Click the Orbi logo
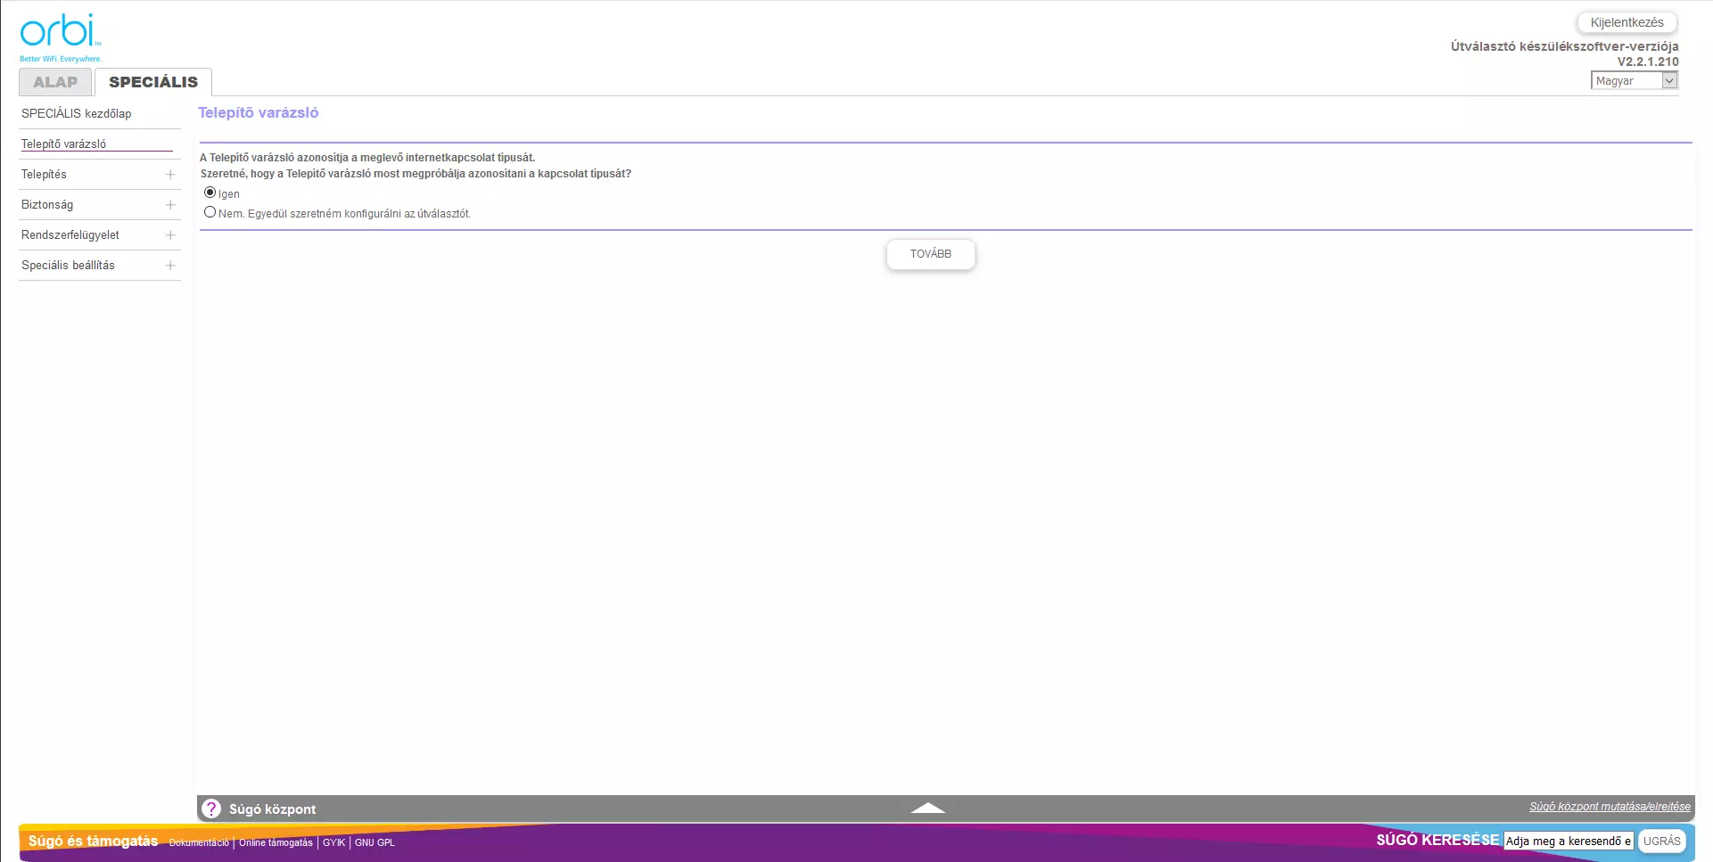The width and height of the screenshot is (1713, 862). (61, 37)
